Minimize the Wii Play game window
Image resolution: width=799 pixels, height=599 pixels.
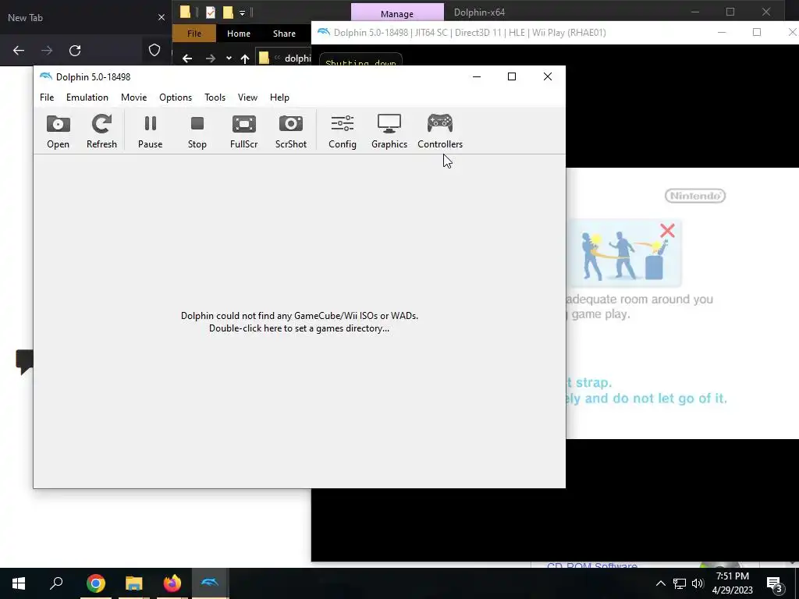[722, 32]
